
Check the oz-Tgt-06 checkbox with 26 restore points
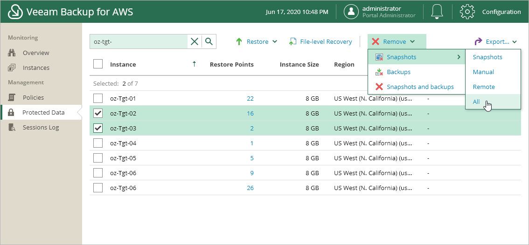pos(98,188)
